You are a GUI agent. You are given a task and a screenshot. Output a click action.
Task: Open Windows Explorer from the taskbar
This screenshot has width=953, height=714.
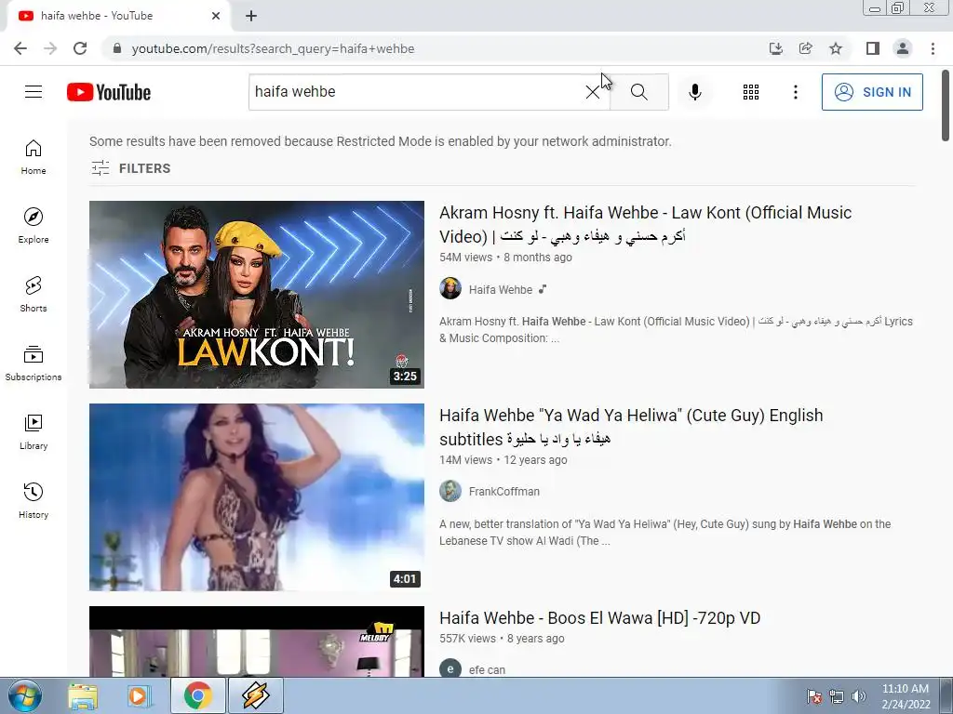tap(83, 695)
